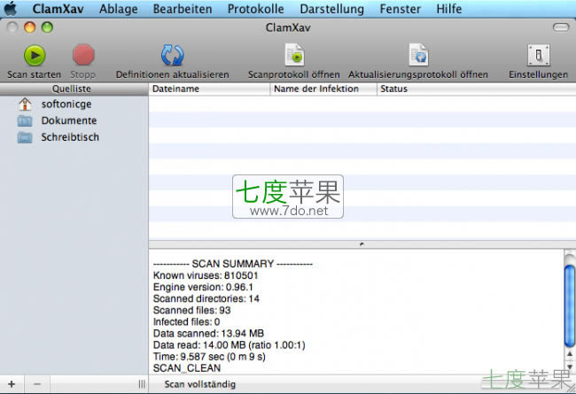Image resolution: width=576 pixels, height=394 pixels.
Task: Toggle toolbar with the pill button
Action: click(x=561, y=27)
